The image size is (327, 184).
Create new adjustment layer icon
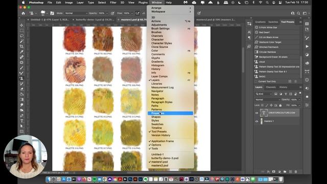tap(279, 172)
